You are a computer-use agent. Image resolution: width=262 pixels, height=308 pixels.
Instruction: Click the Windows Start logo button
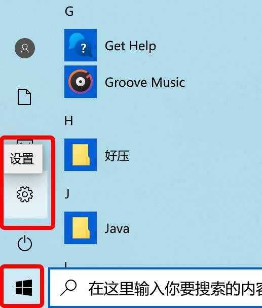point(24,288)
